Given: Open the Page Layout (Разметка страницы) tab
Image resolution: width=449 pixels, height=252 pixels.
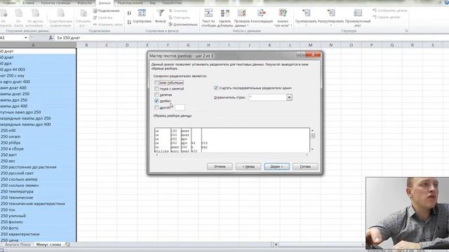Looking at the screenshot, I should pyautogui.click(x=55, y=3).
